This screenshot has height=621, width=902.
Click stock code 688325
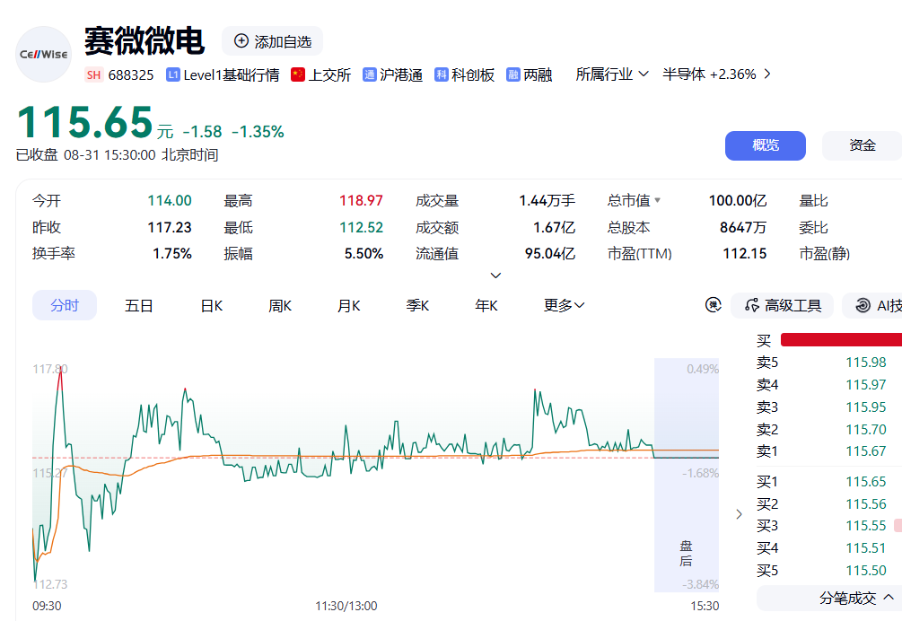[131, 75]
